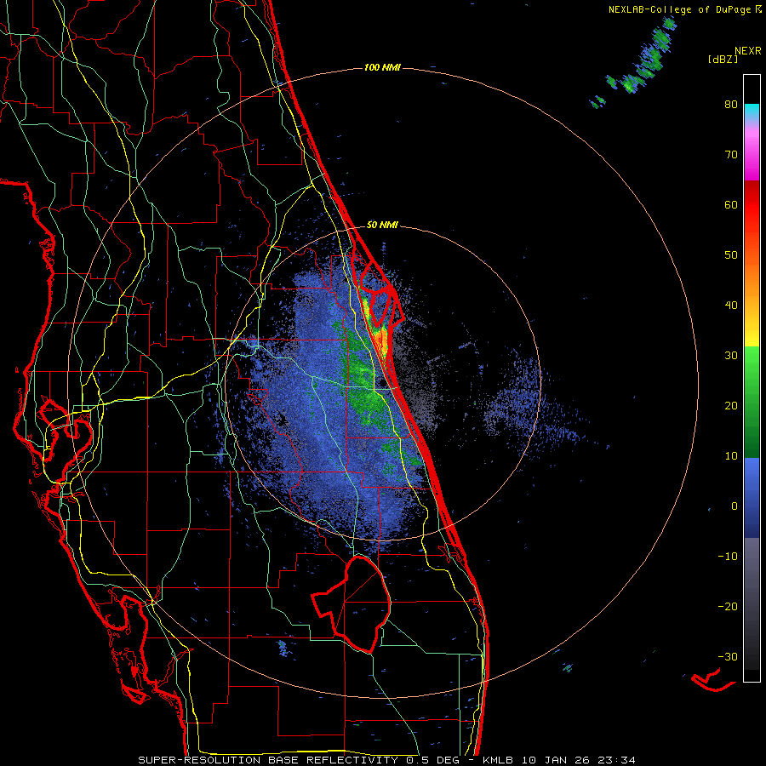
Task: Click the 80 value on the dBZ scale
Action: 731,105
